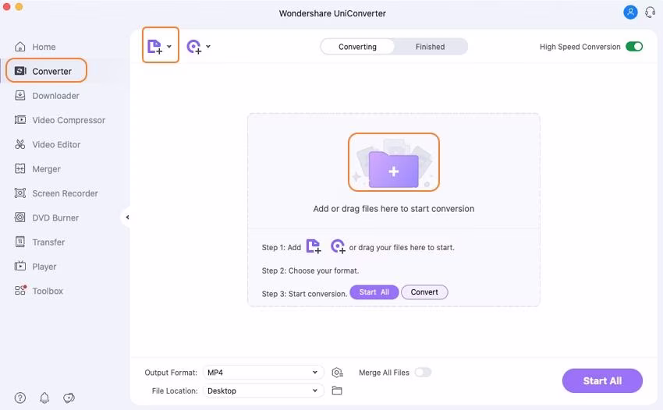Viewport: 663px width, 410px height.
Task: Open Video Editor from sidebar
Action: (48, 144)
